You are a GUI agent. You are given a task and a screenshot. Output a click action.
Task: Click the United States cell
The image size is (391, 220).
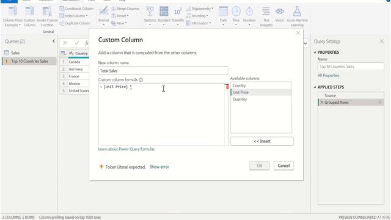[79, 91]
